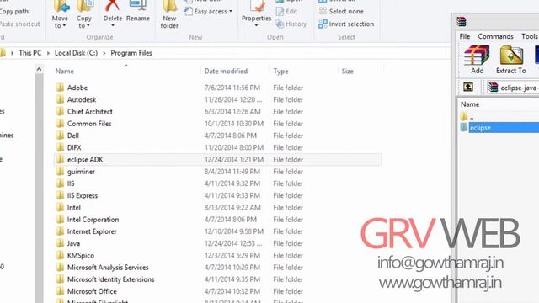Viewport: 539px width, 303px height.
Task: Open Easy access dropdown
Action: point(208,11)
